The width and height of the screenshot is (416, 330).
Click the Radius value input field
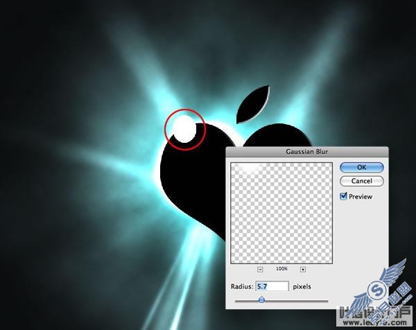click(x=272, y=286)
